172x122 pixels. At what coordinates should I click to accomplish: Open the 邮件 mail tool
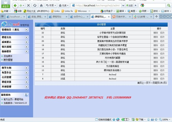[x=165, y=11]
